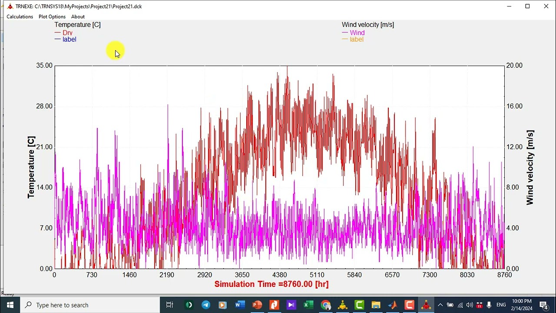Click the right Wind velocity [m/s] axis title
Viewport: 556px width, 313px height.
point(530,167)
